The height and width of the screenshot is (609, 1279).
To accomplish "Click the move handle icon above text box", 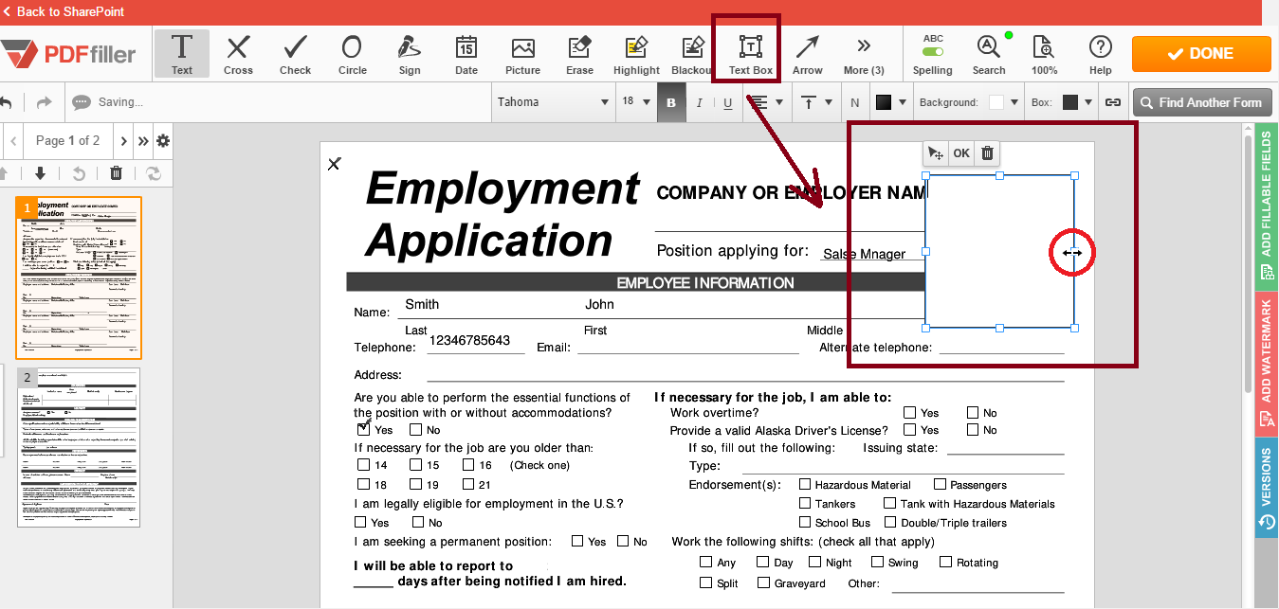I will 936,153.
